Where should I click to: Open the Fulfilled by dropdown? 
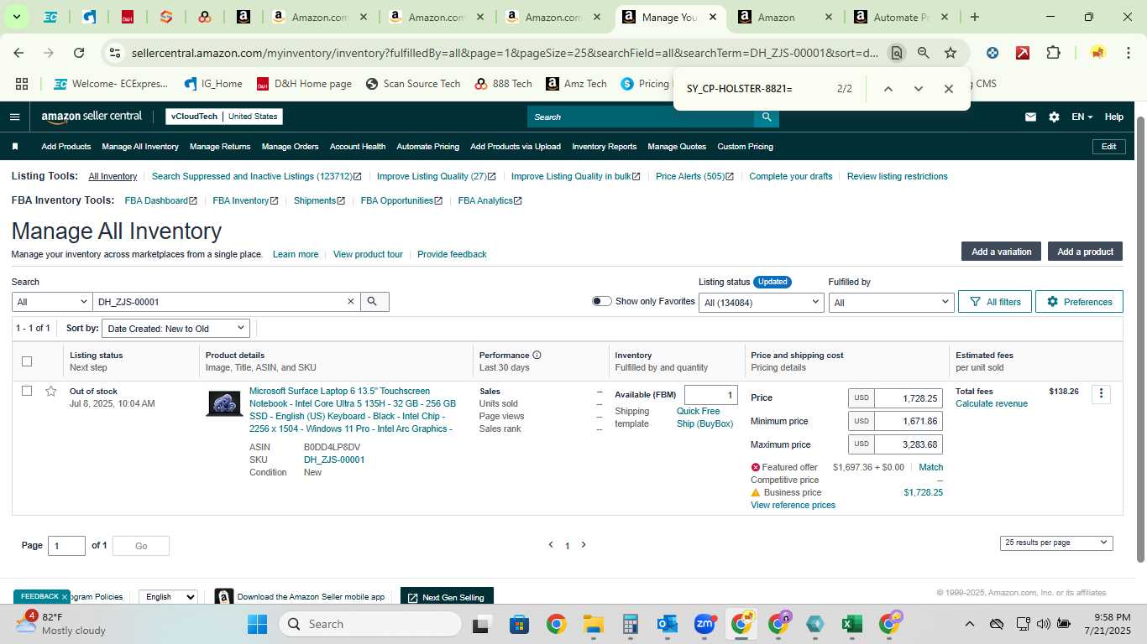(x=891, y=302)
